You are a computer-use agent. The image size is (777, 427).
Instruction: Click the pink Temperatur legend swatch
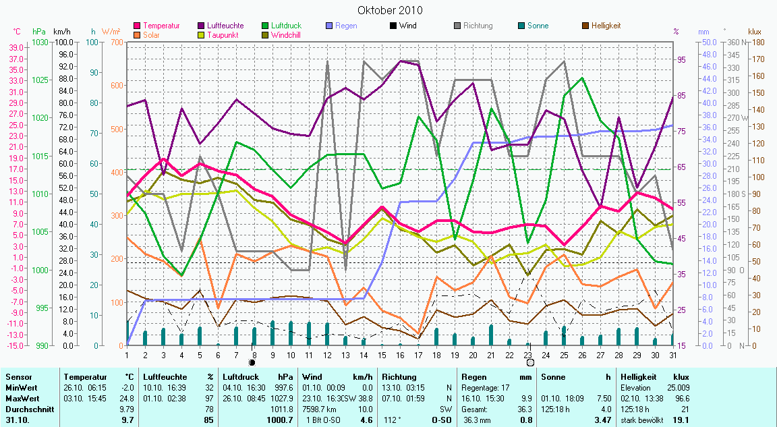[138, 26]
